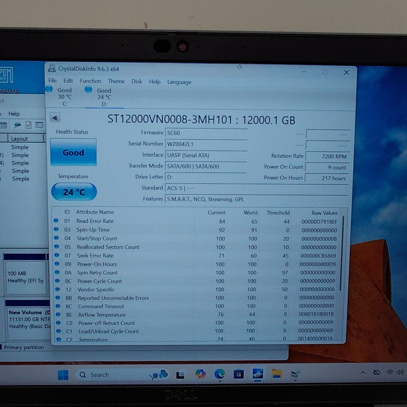407x407 pixels.
Task: Open the File menu in CrystalDiskInfo
Action: [x=53, y=81]
